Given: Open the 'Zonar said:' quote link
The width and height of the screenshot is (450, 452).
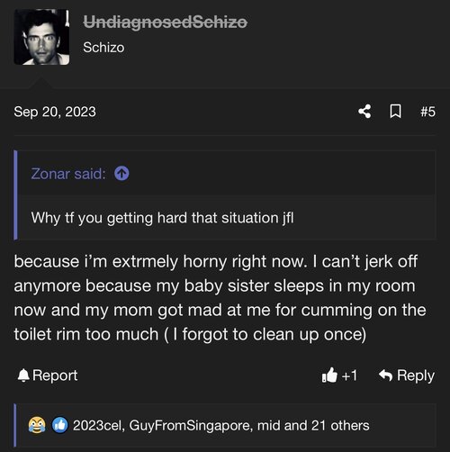Looking at the screenshot, I should tap(68, 174).
